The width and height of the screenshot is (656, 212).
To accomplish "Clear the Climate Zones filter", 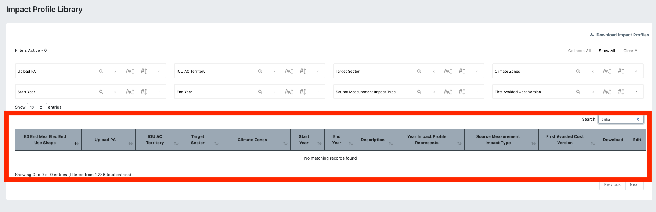I will point(592,72).
